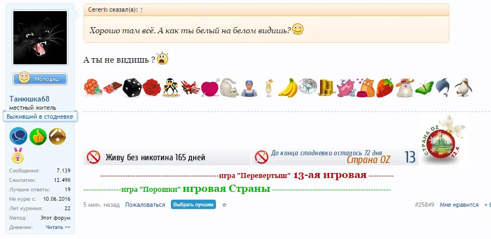This screenshot has height=239, width=491.
Task: Click the purple-ribbon medal icon
Action: pyautogui.click(x=18, y=155)
